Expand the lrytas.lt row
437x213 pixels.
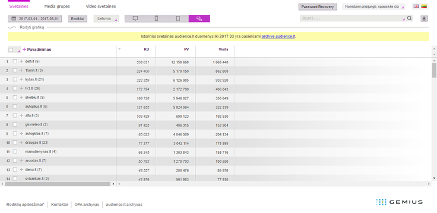(21, 79)
